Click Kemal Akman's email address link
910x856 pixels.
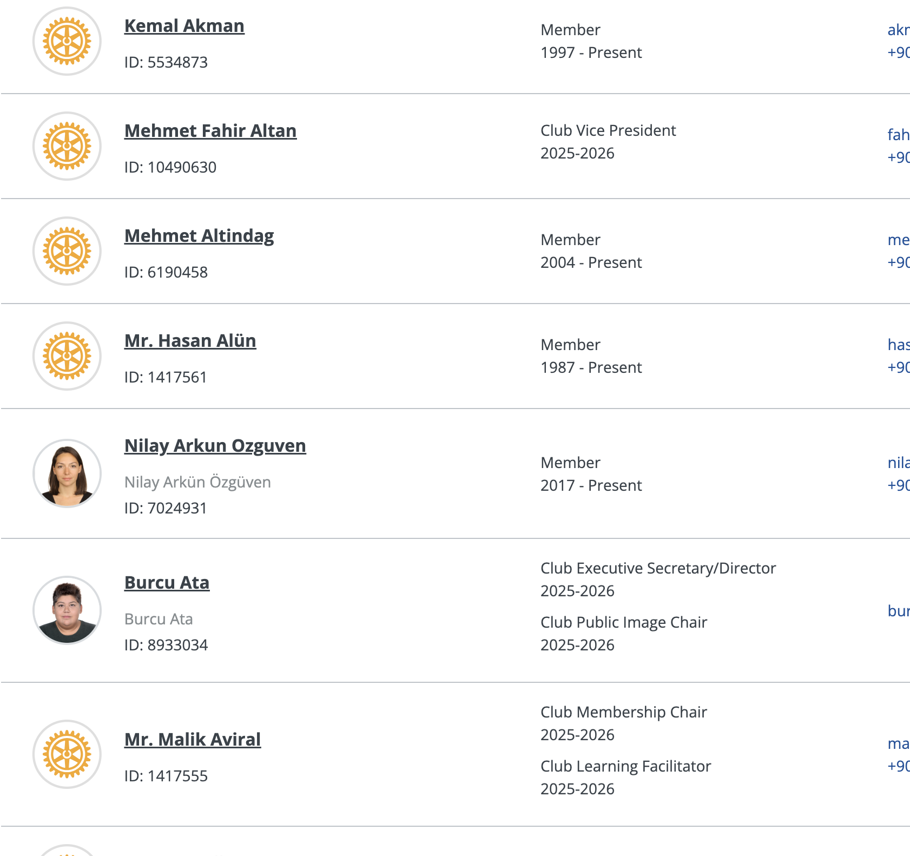click(898, 30)
